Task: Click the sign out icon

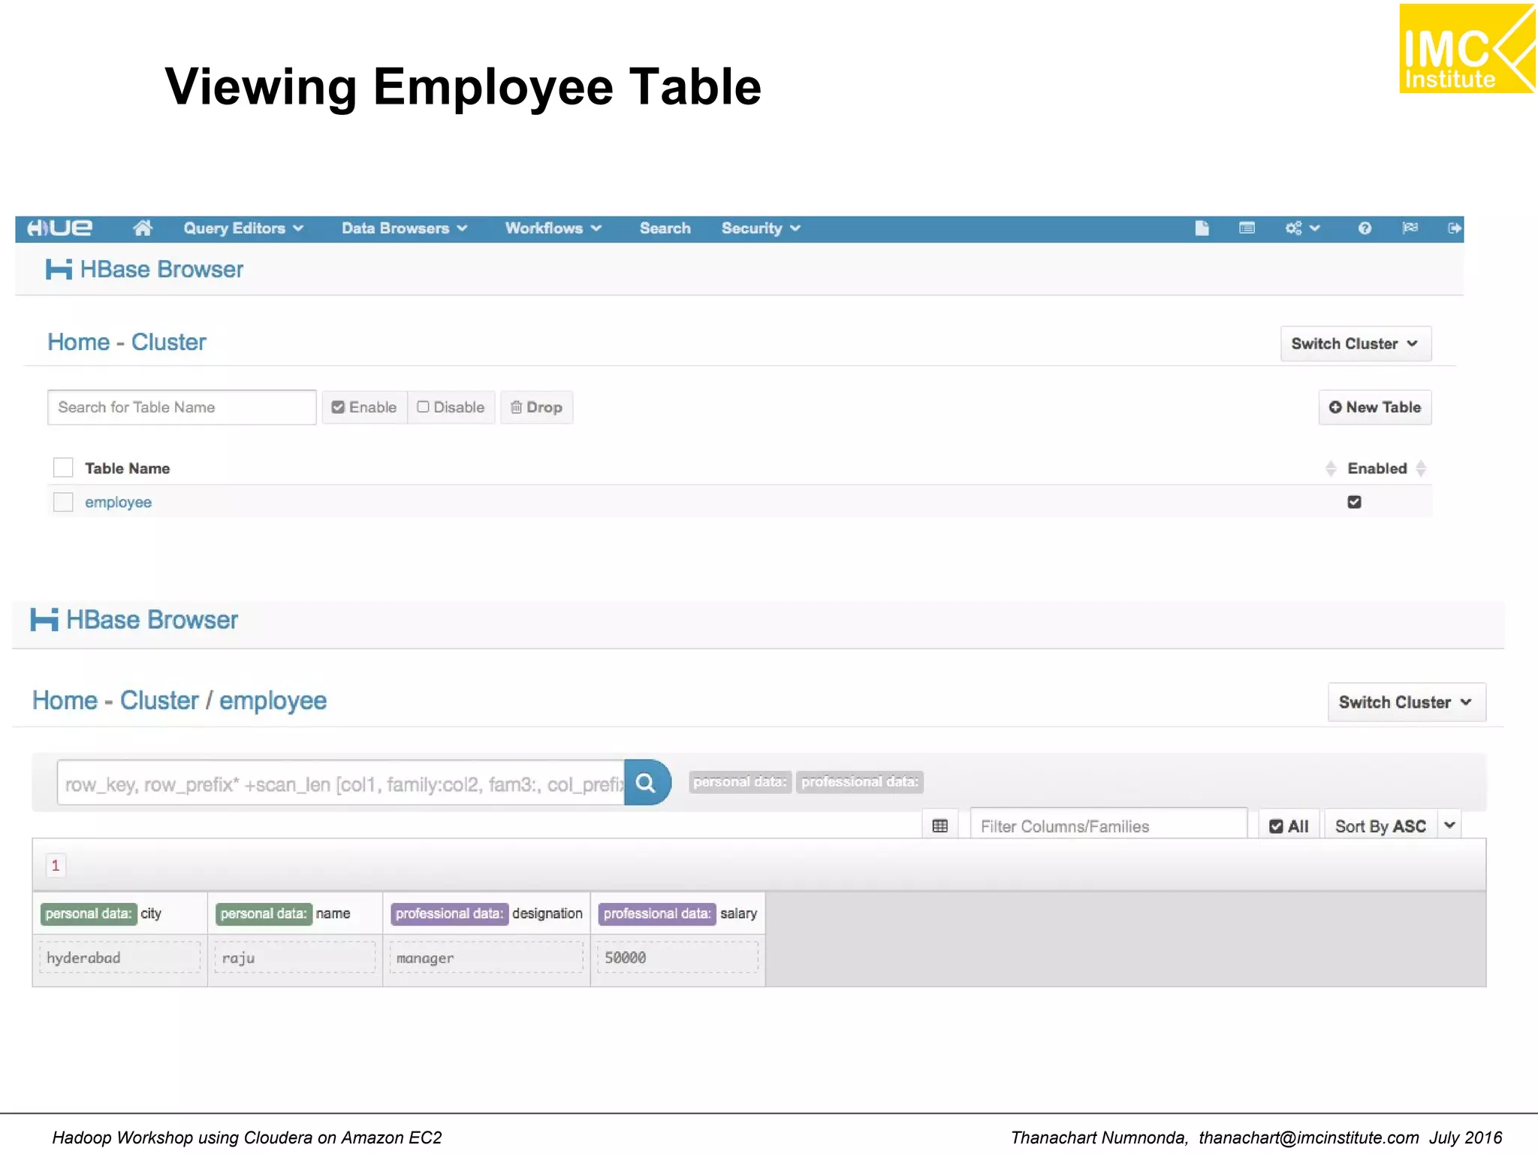Action: pos(1455,228)
